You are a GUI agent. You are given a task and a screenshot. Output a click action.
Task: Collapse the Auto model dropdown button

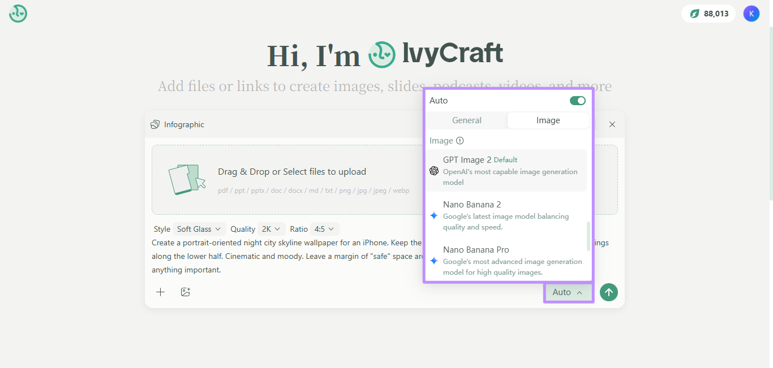point(569,292)
